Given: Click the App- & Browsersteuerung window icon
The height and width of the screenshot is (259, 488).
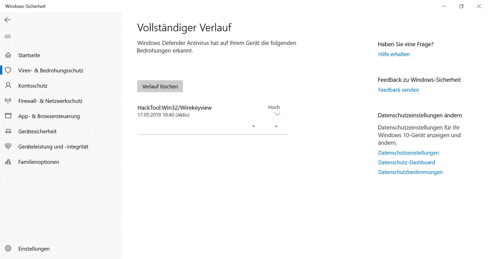Looking at the screenshot, I should pos(8,116).
